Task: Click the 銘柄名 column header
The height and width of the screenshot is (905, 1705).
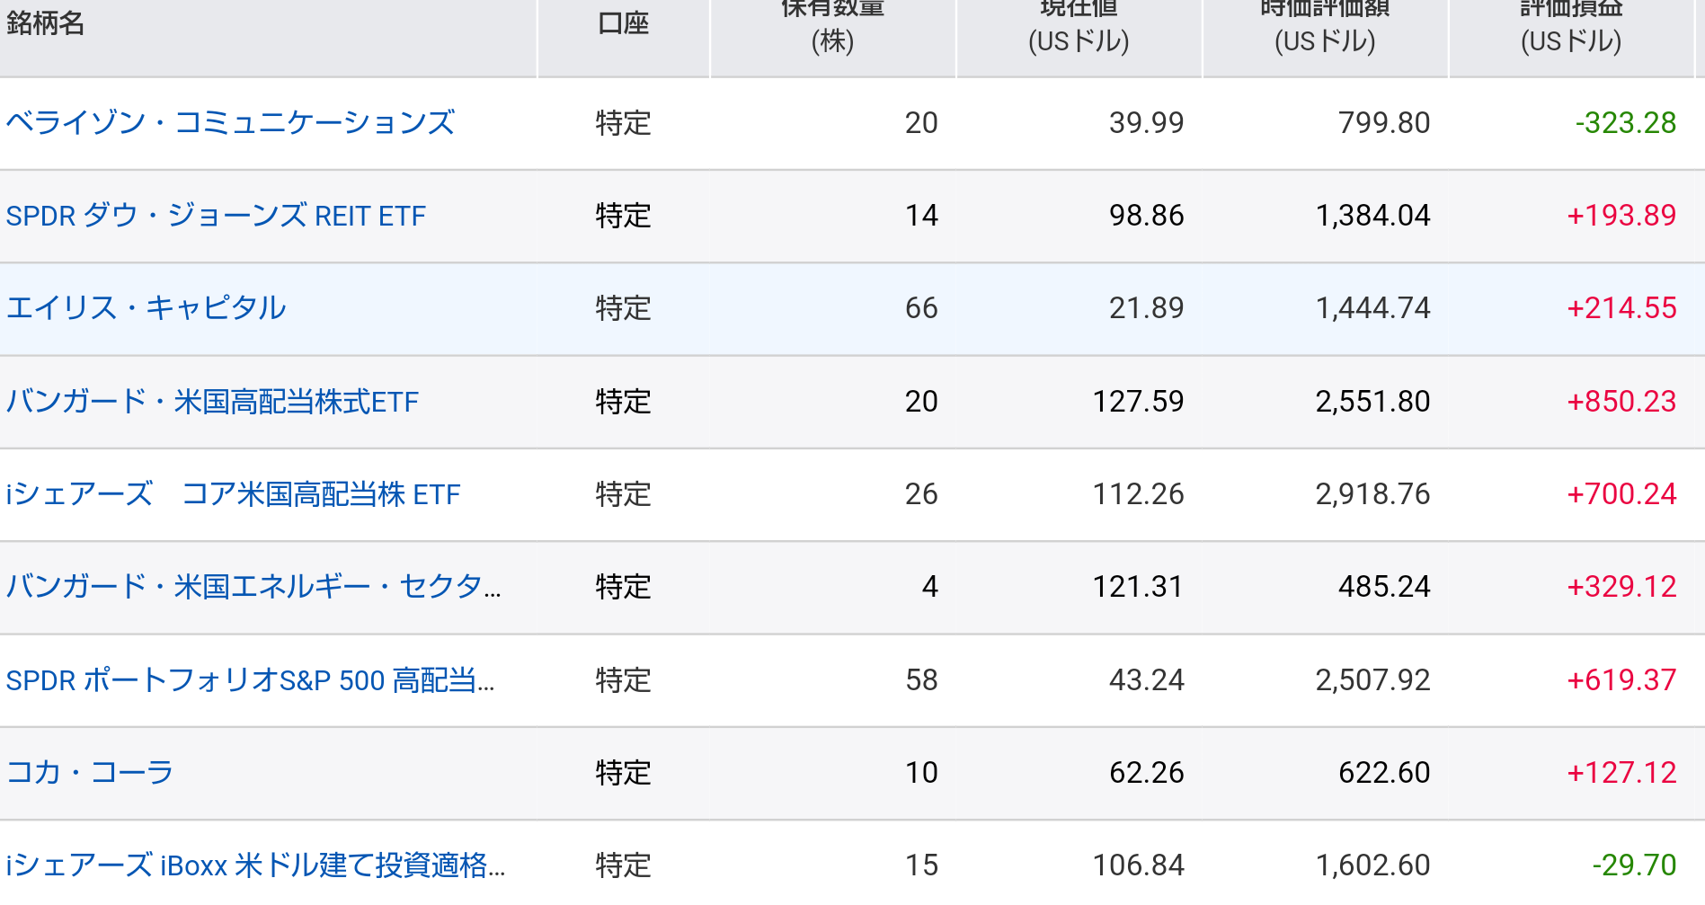Action: tap(45, 23)
